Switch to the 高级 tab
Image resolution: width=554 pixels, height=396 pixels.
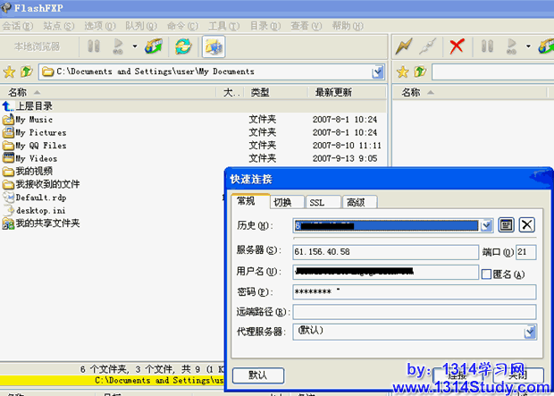[356, 202]
